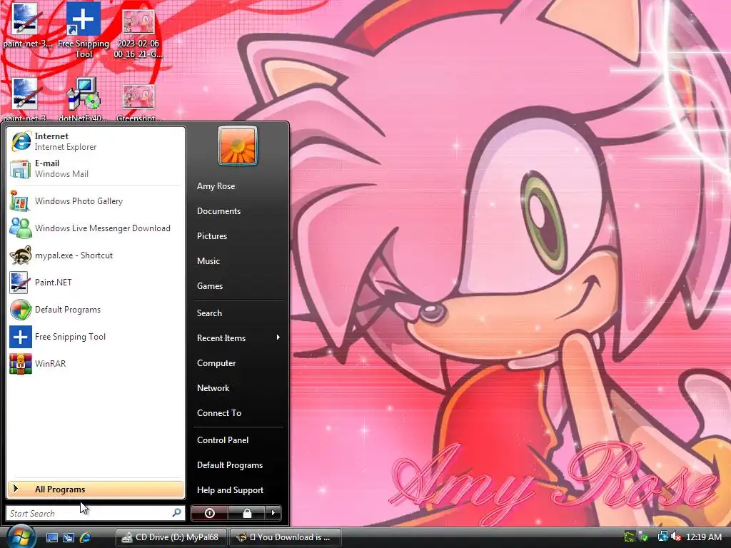This screenshot has width=731, height=548.
Task: Launch mypal.exe - Shortcut
Action: 96,255
